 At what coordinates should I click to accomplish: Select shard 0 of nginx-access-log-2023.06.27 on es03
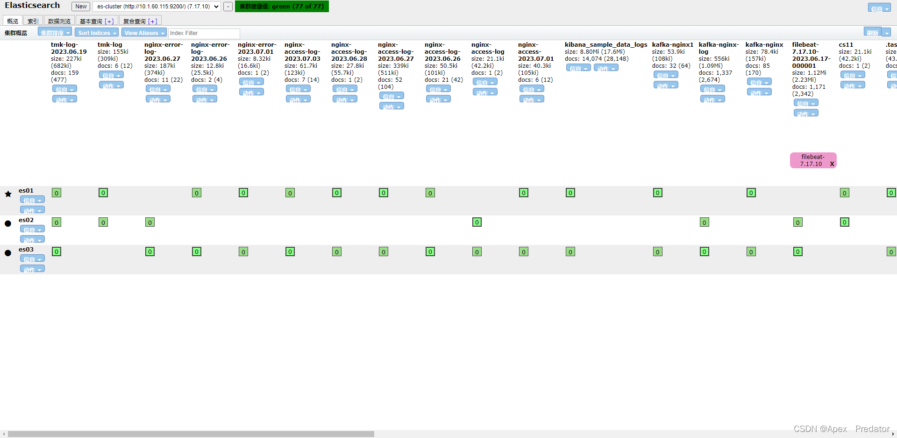click(384, 251)
